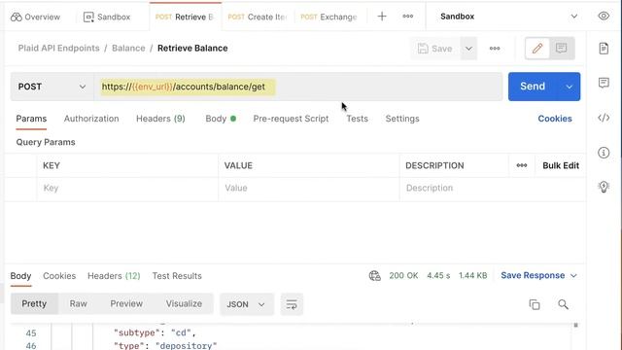622x350 pixels.
Task: Select Visualize response view
Action: (184, 303)
